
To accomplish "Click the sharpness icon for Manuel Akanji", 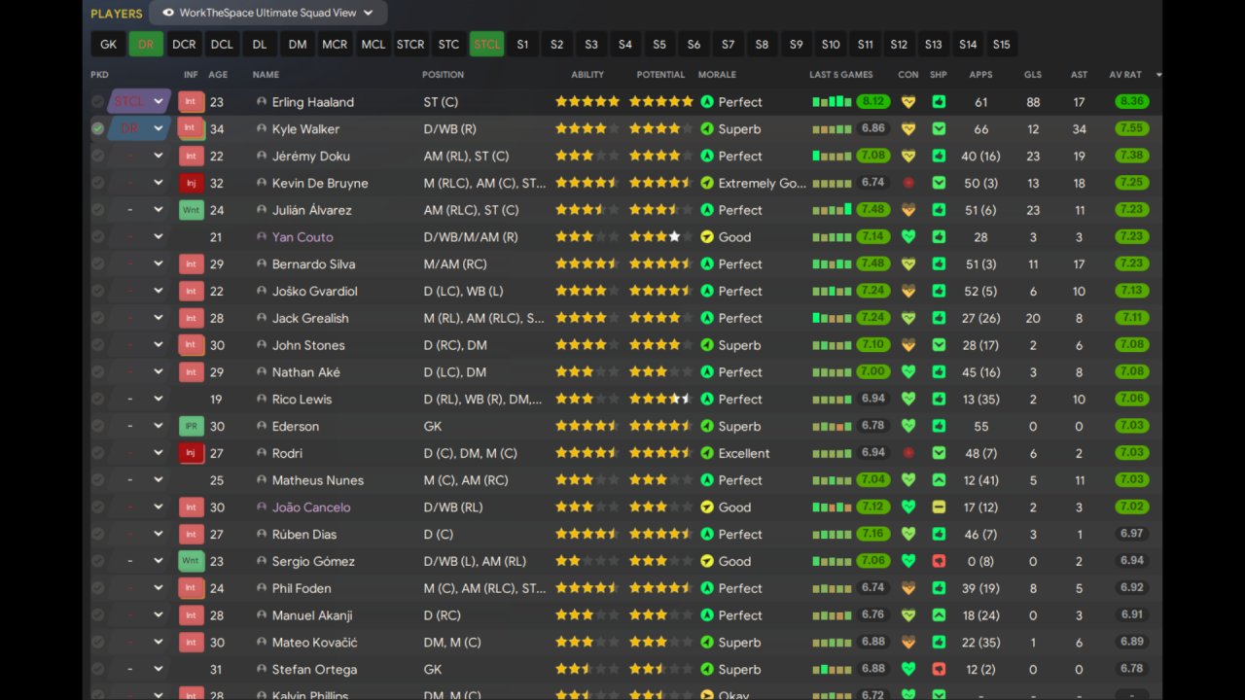I will coord(939,615).
